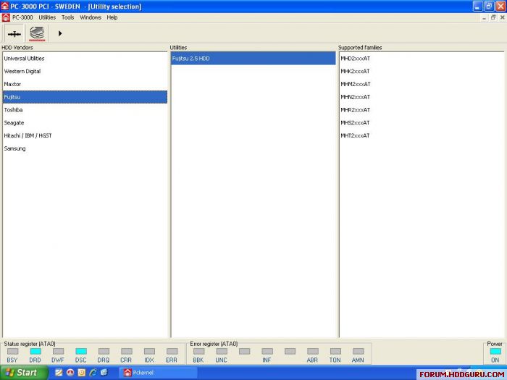Close the inner Utility selection window
Screen dimensions: 507x380
pos(503,17)
